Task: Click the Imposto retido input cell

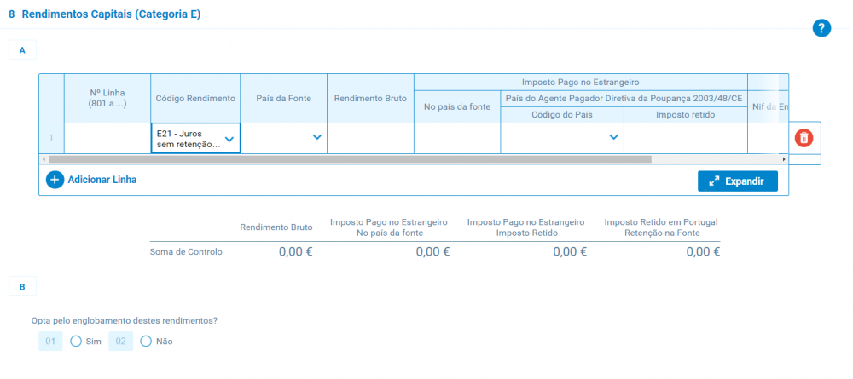Action: (x=685, y=137)
